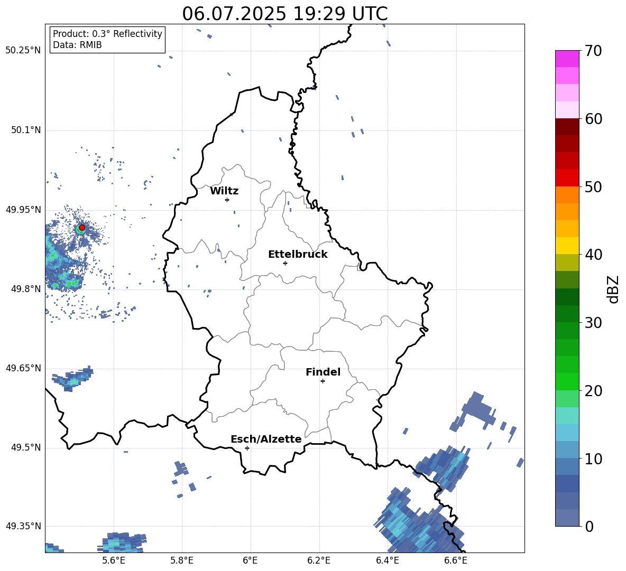Click the Esch/Alzette station cross marker

(247, 448)
